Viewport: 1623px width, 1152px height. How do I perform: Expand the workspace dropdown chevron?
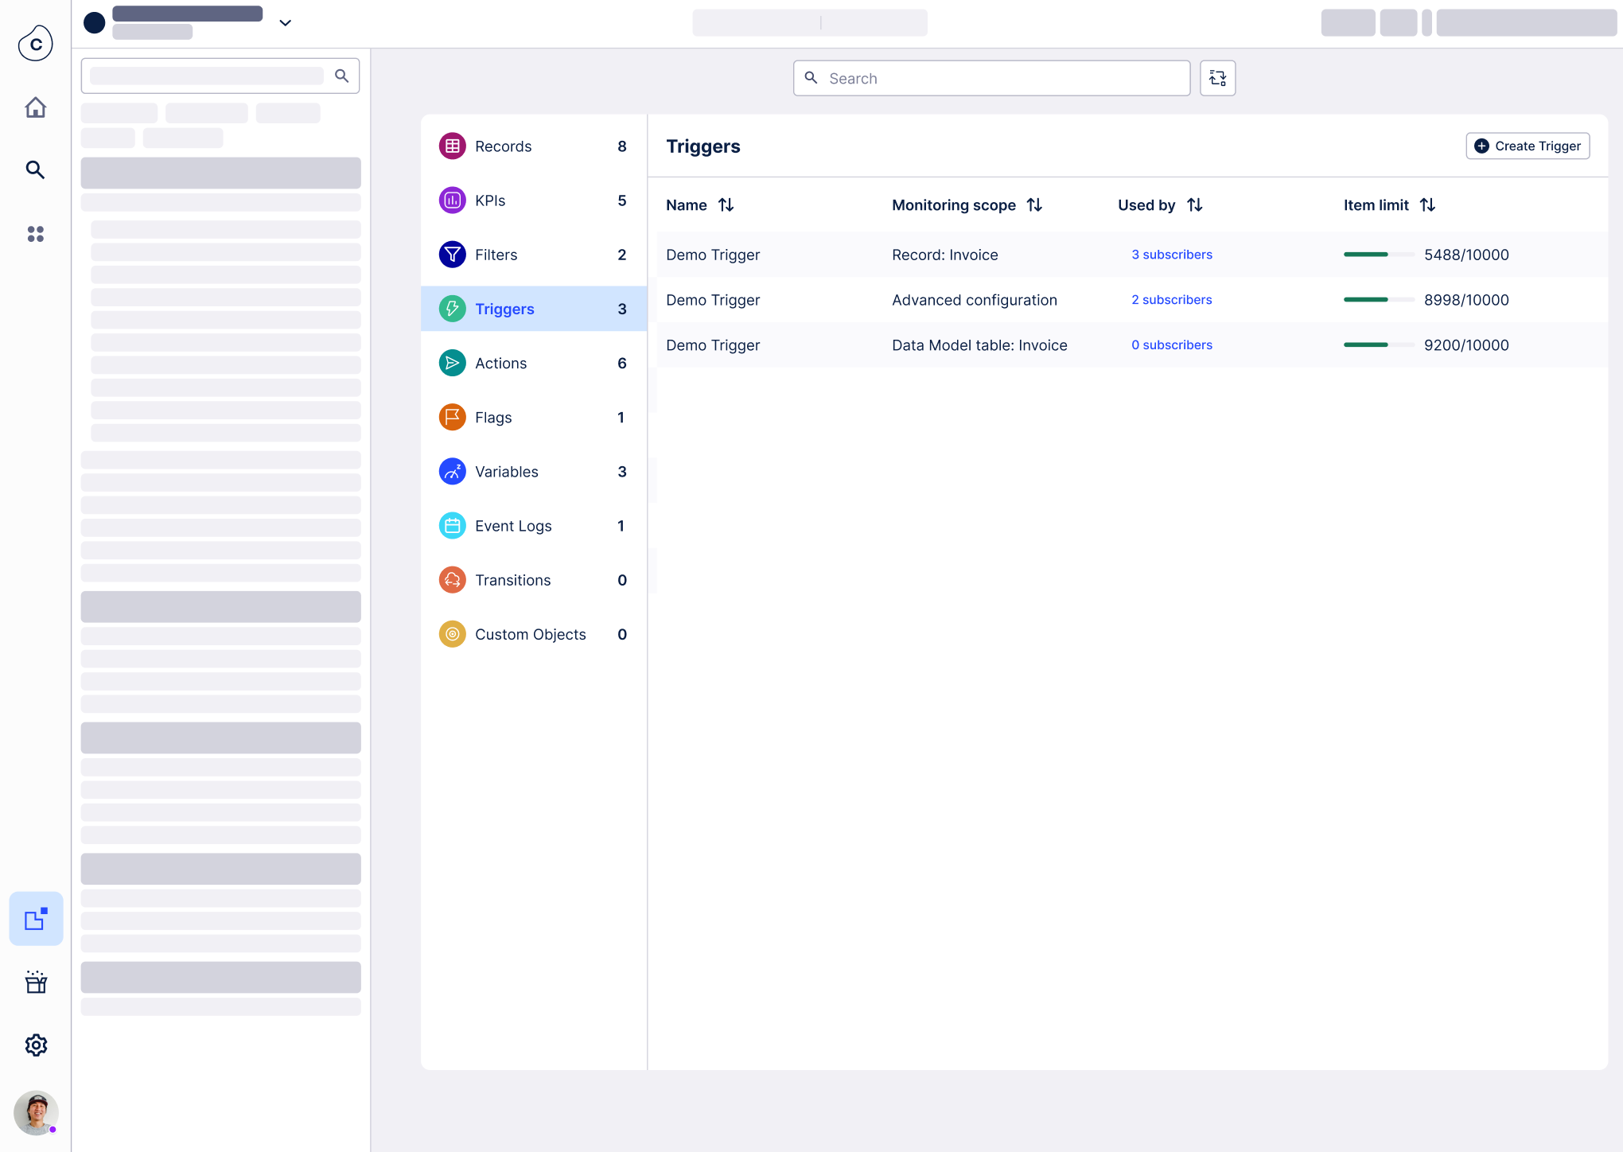(x=285, y=23)
